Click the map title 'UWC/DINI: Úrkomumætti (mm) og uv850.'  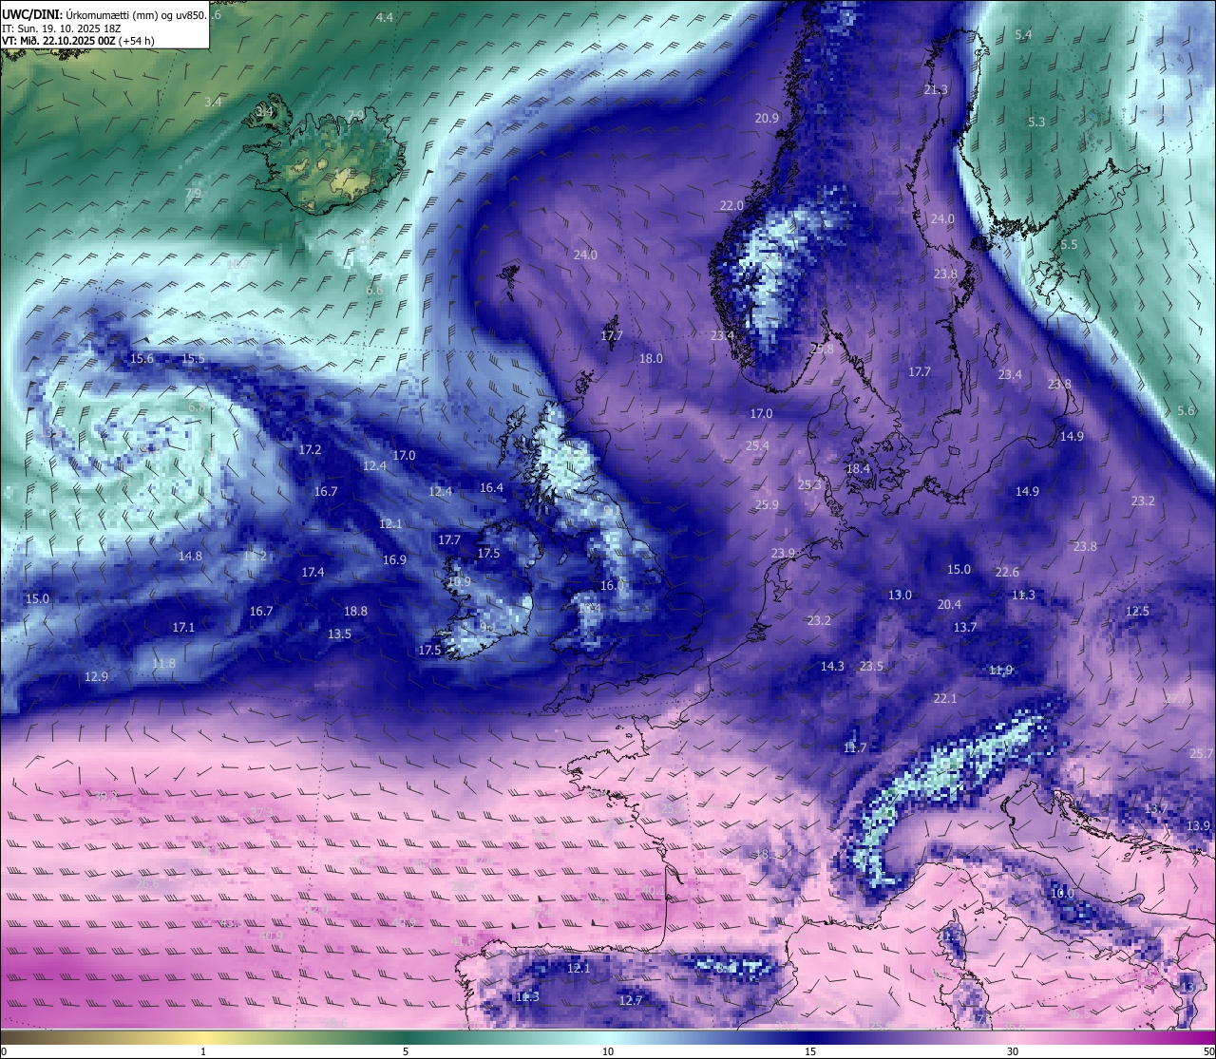(x=104, y=14)
